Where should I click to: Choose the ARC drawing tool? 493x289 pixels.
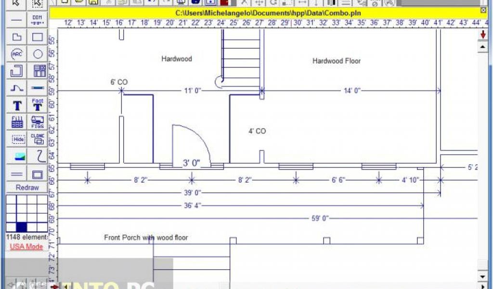(17, 54)
